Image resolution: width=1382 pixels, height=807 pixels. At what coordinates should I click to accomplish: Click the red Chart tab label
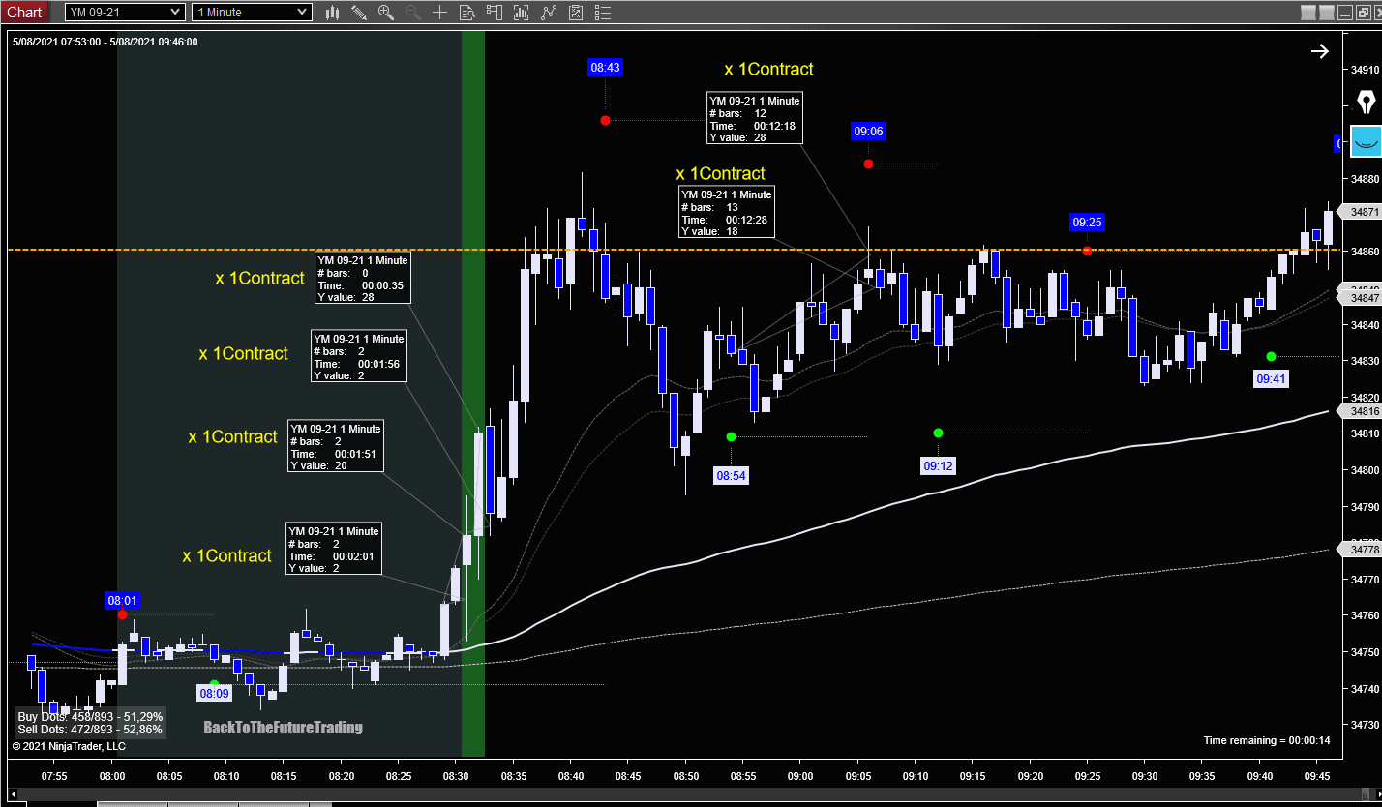(25, 13)
